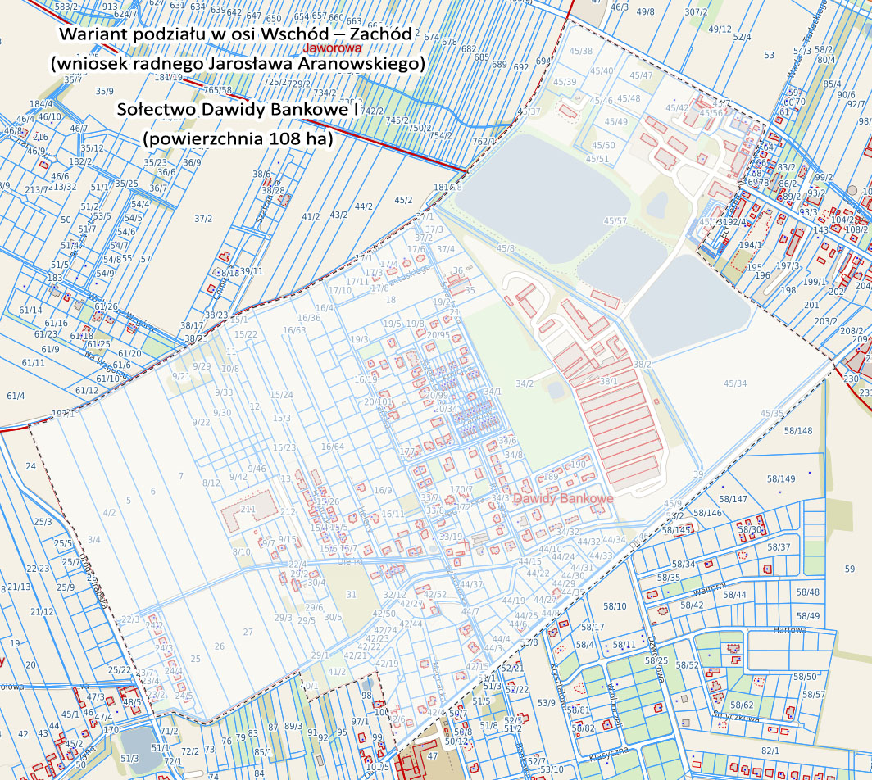Screen dimensions: 872x780
Task: Select parcel 38/1 with warehouse buildings
Action: 609,381
